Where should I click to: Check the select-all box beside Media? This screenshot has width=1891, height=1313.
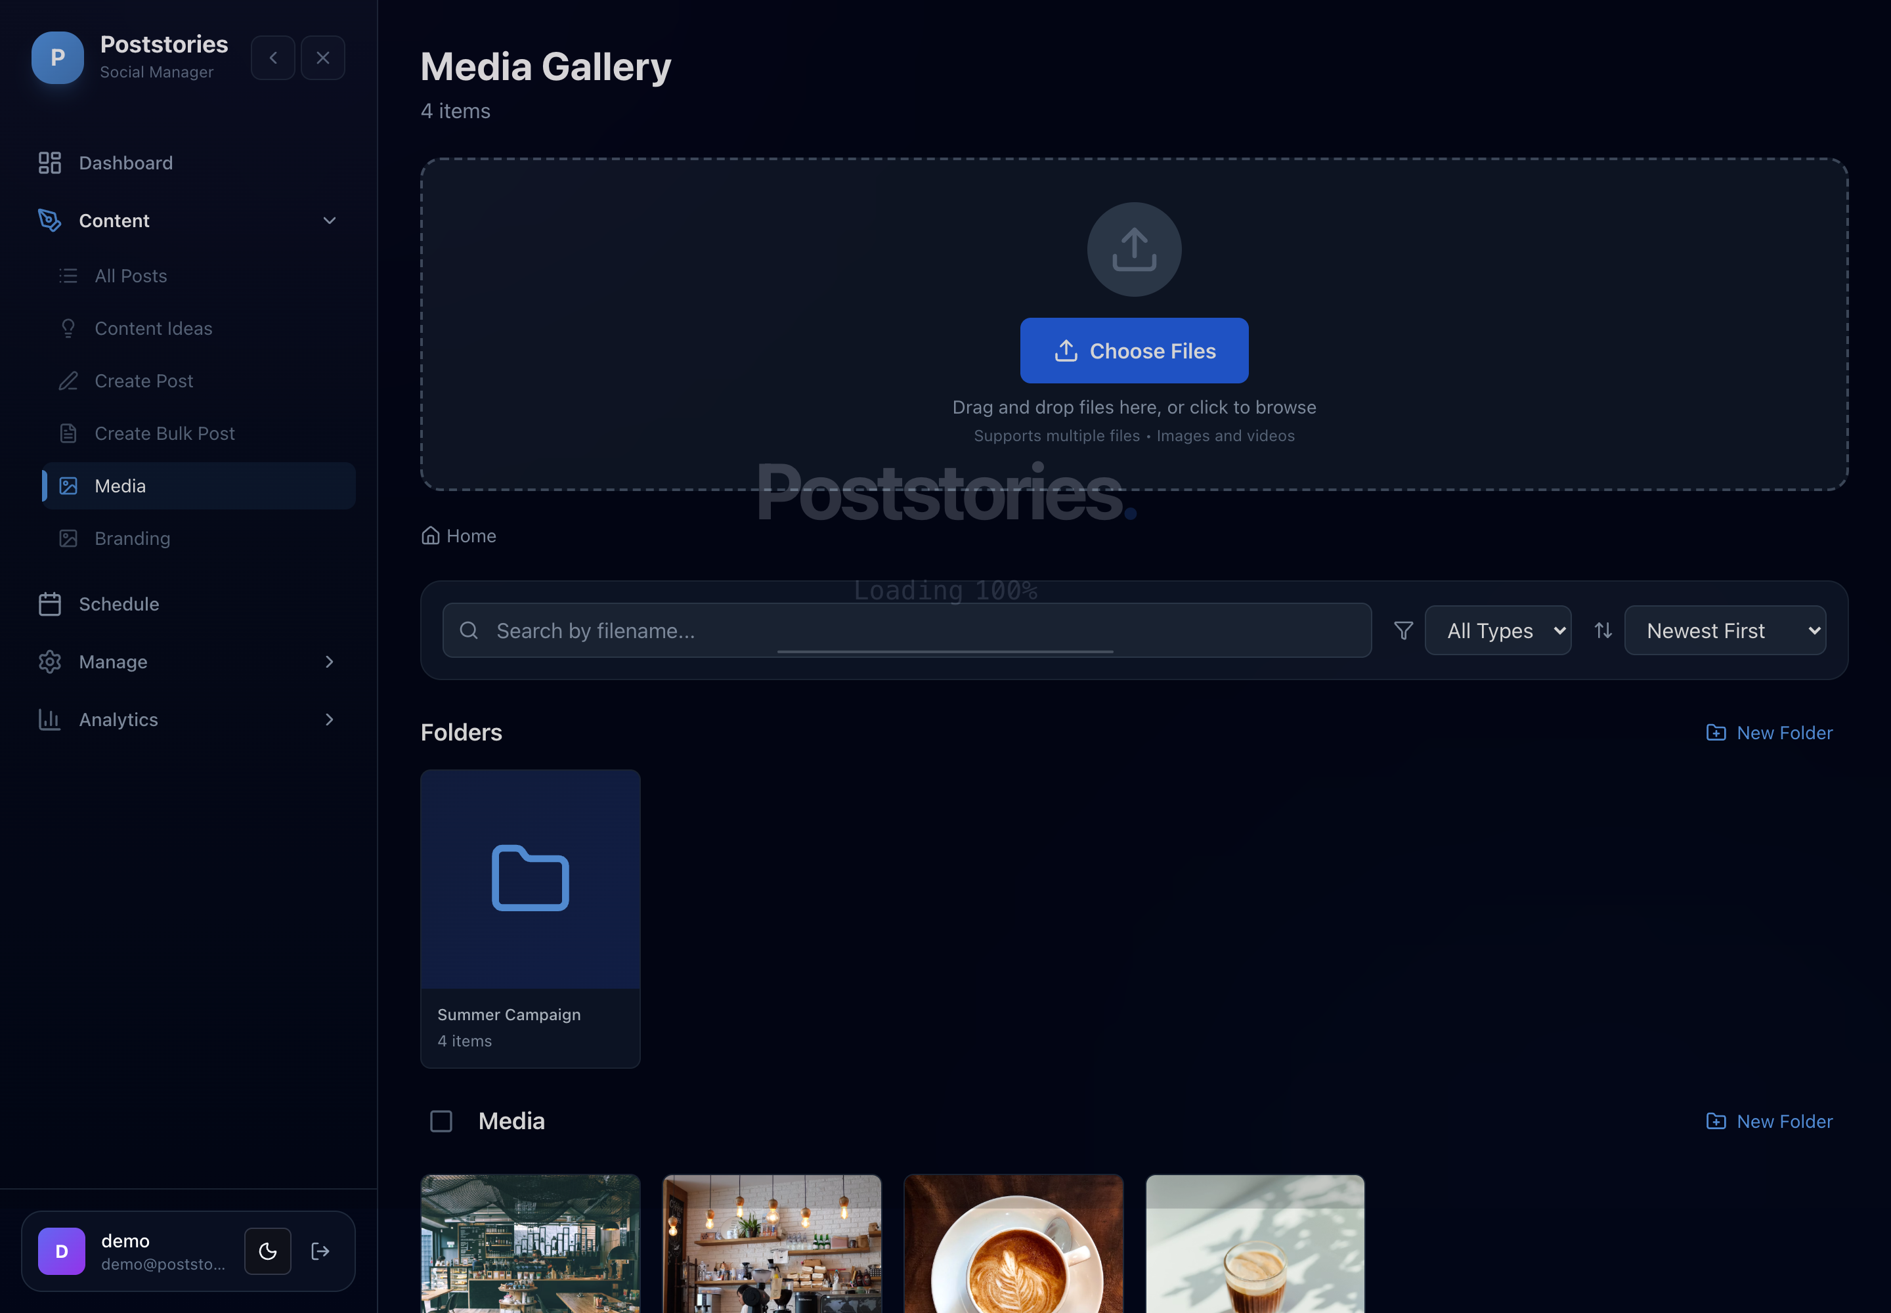(x=441, y=1121)
